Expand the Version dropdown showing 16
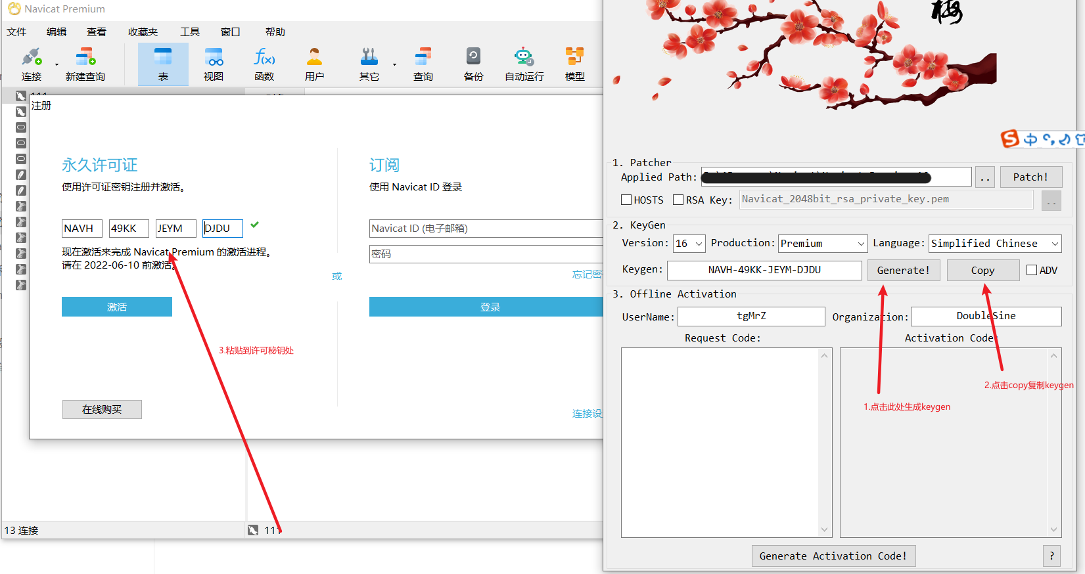The width and height of the screenshot is (1085, 574). coord(689,244)
